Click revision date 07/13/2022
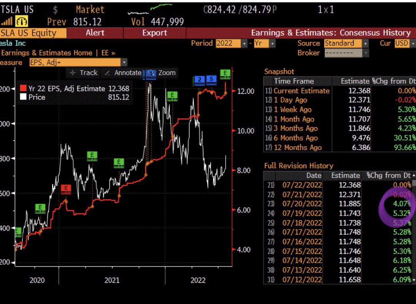 pyautogui.click(x=302, y=270)
